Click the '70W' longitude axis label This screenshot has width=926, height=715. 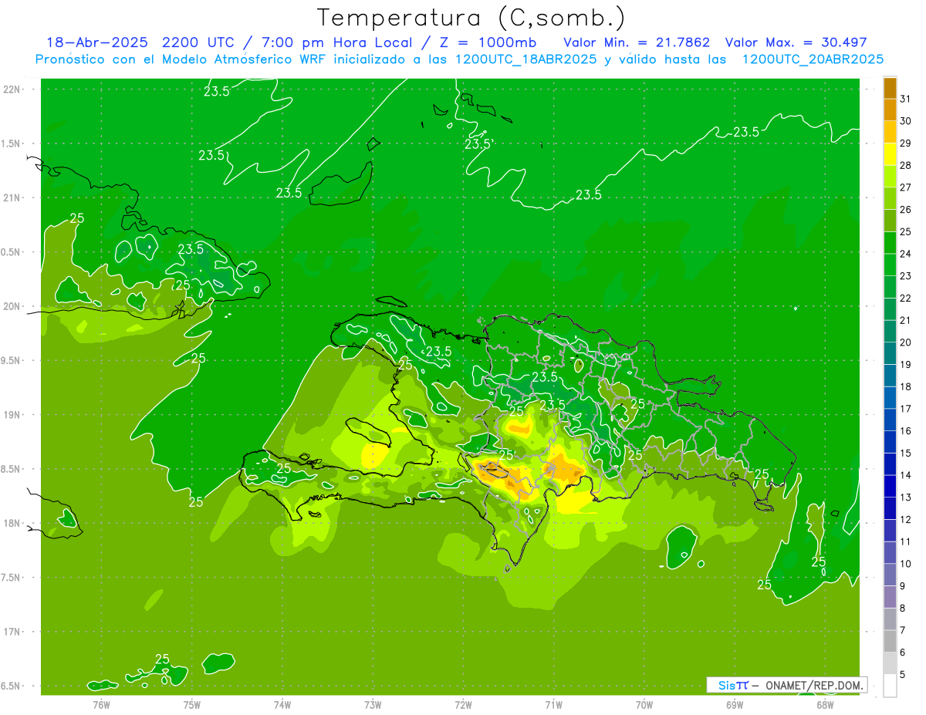point(644,704)
